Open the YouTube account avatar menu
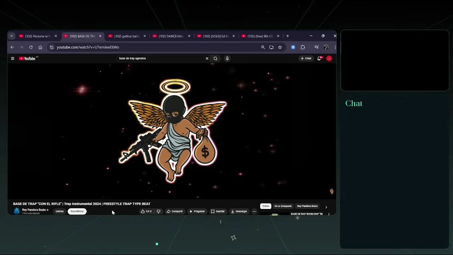 (329, 58)
